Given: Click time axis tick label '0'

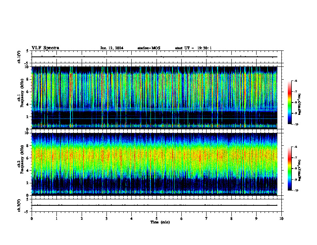Looking at the screenshot, I should (32, 219).
